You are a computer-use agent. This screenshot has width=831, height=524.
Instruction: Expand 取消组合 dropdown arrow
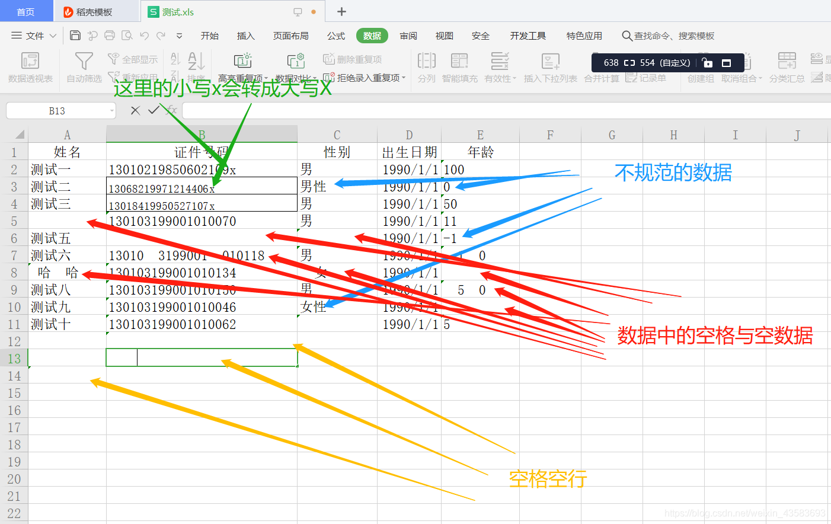click(760, 78)
